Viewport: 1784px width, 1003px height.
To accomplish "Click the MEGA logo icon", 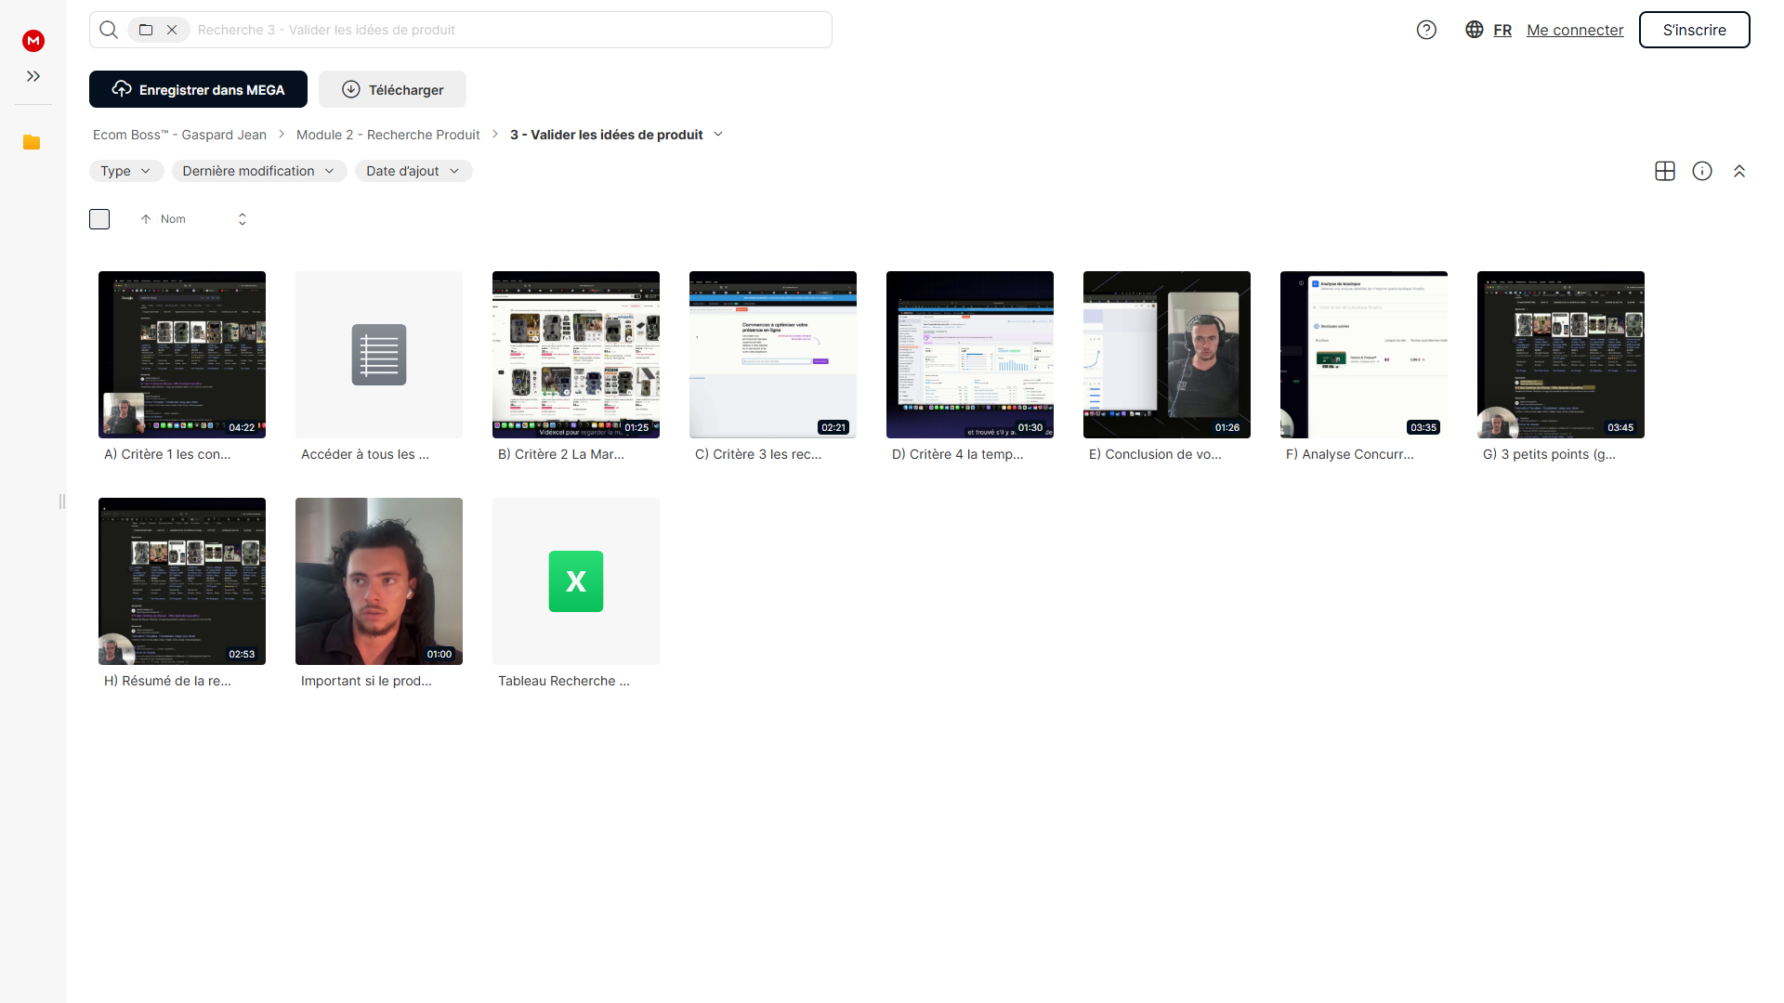I will point(33,40).
